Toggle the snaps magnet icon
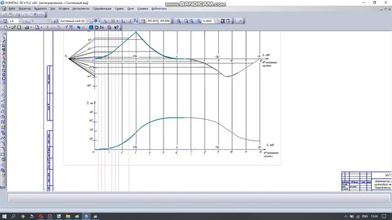Screen dimensions: 392x220 coord(95,21)
